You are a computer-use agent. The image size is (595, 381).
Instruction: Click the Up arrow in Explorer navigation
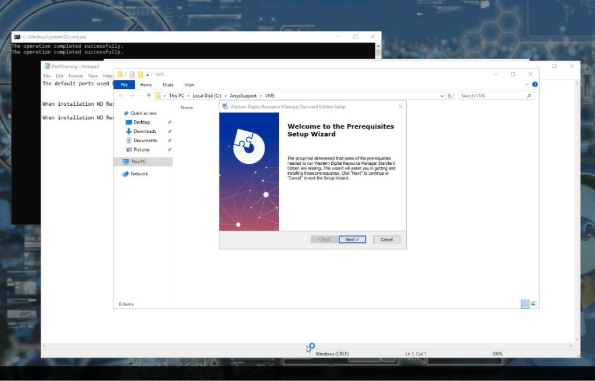(149, 96)
